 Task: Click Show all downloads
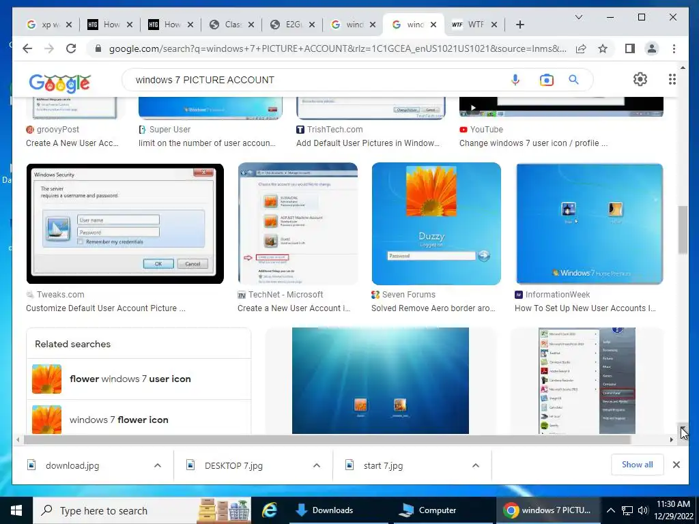click(x=637, y=465)
